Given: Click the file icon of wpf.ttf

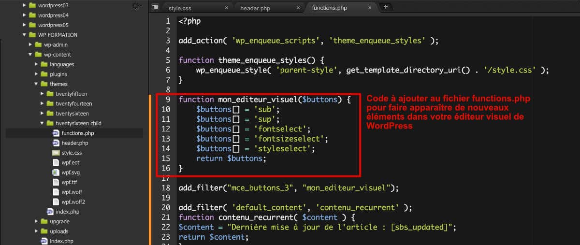Looking at the screenshot, I should pos(56,182).
